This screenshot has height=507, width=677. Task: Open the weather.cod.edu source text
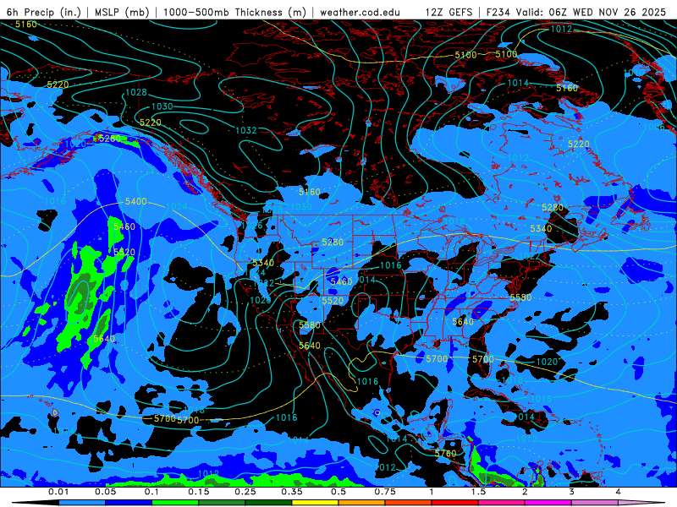click(x=360, y=12)
